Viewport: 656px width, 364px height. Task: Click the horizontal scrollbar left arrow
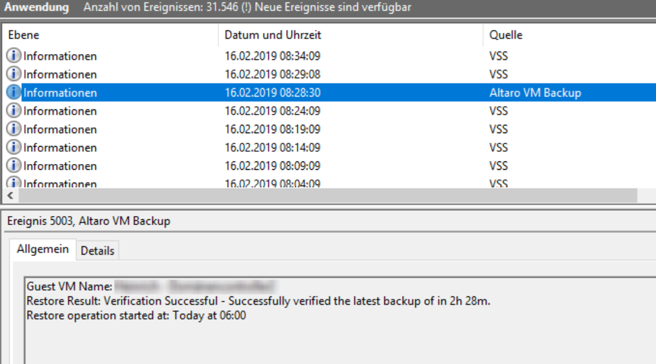pyautogui.click(x=8, y=196)
